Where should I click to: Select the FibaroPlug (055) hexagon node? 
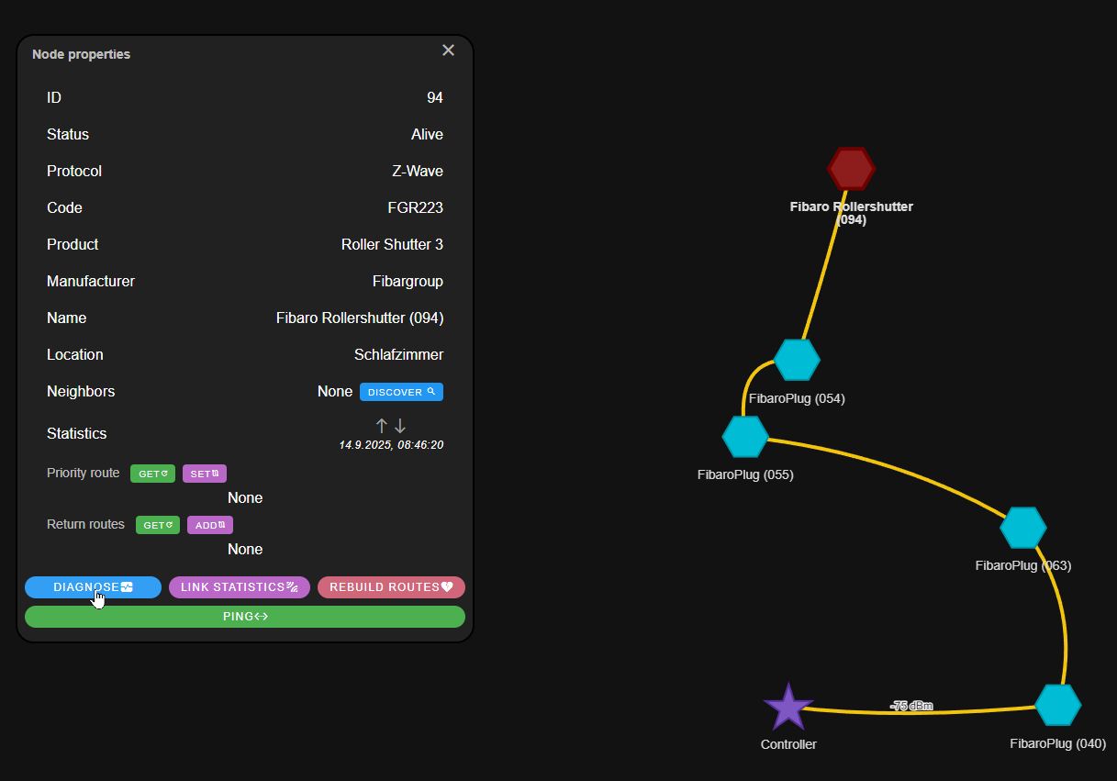[744, 437]
